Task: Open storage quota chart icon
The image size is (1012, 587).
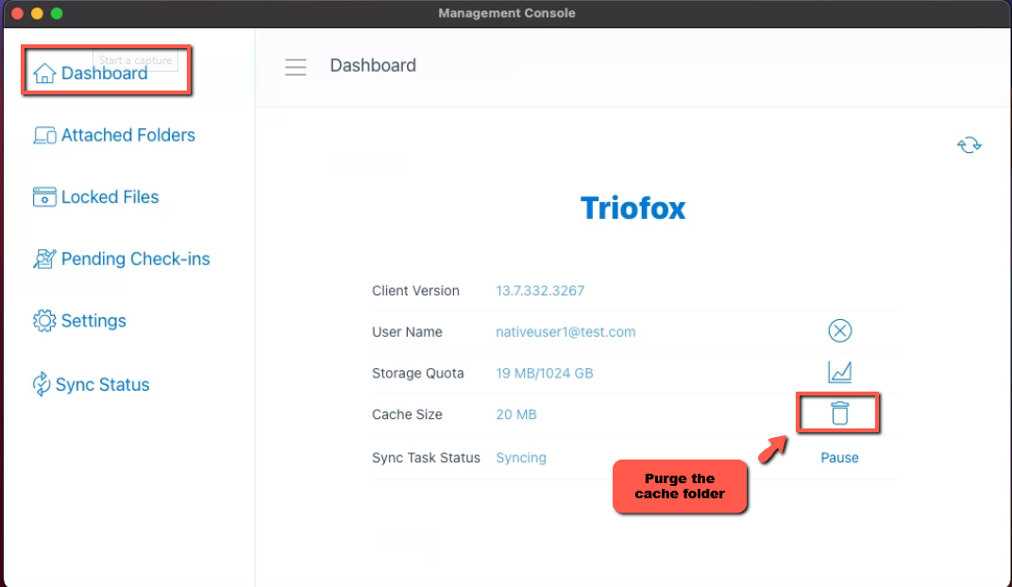Action: tap(839, 372)
